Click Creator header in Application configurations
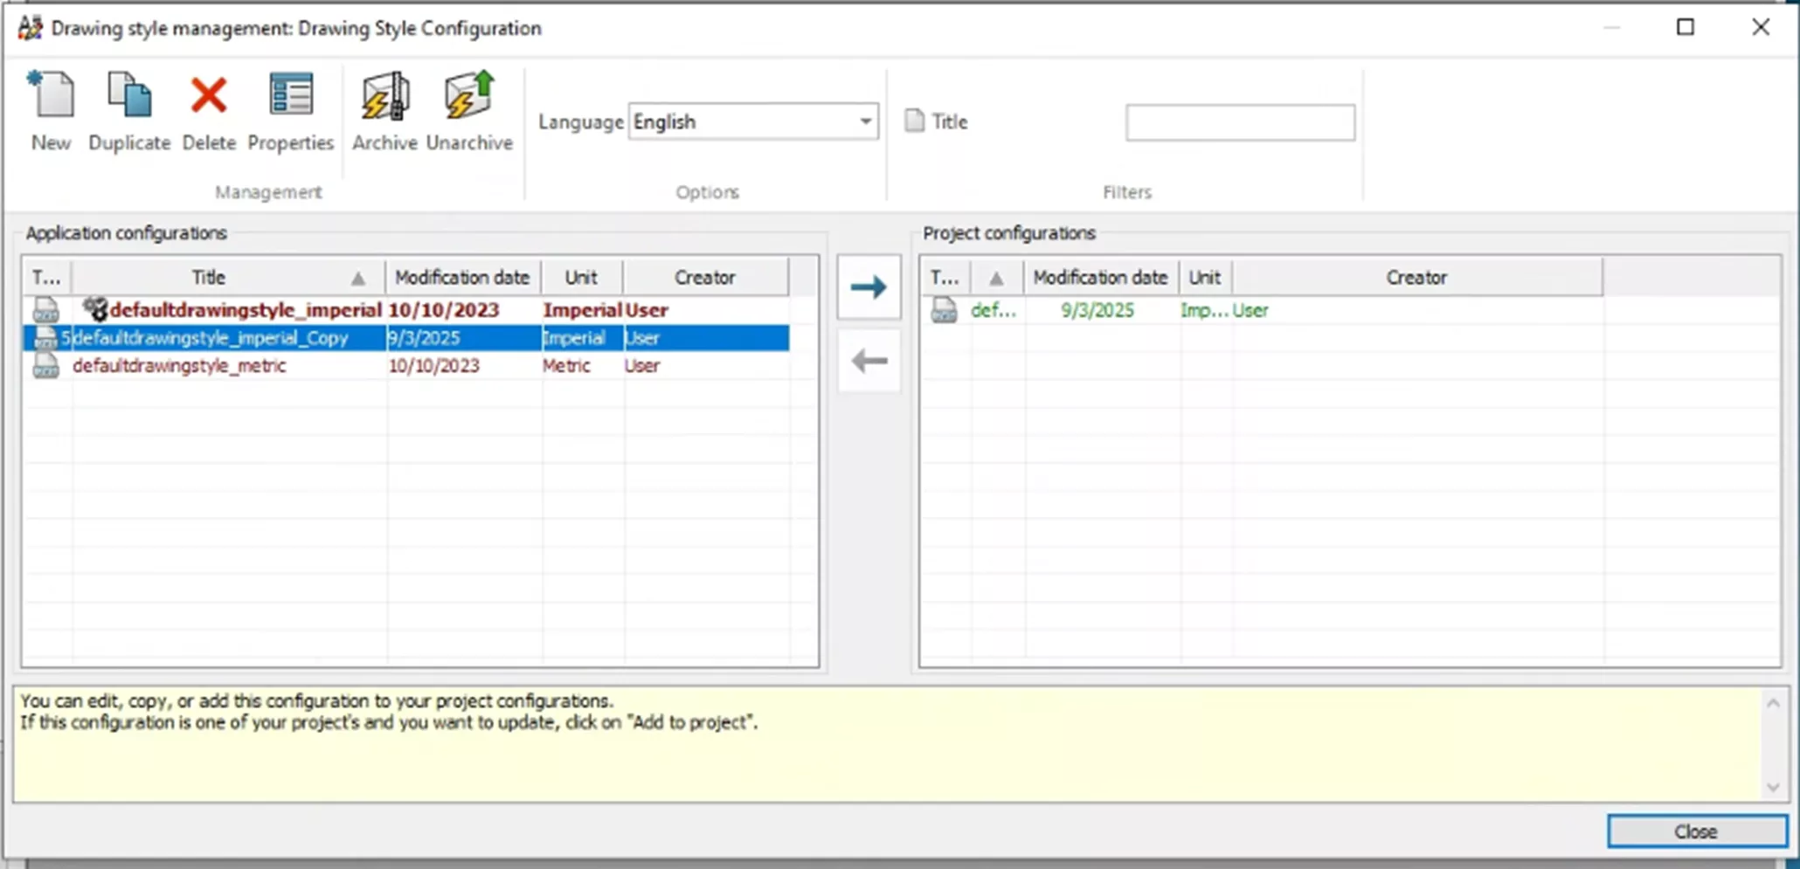Image resolution: width=1800 pixels, height=869 pixels. 704,278
